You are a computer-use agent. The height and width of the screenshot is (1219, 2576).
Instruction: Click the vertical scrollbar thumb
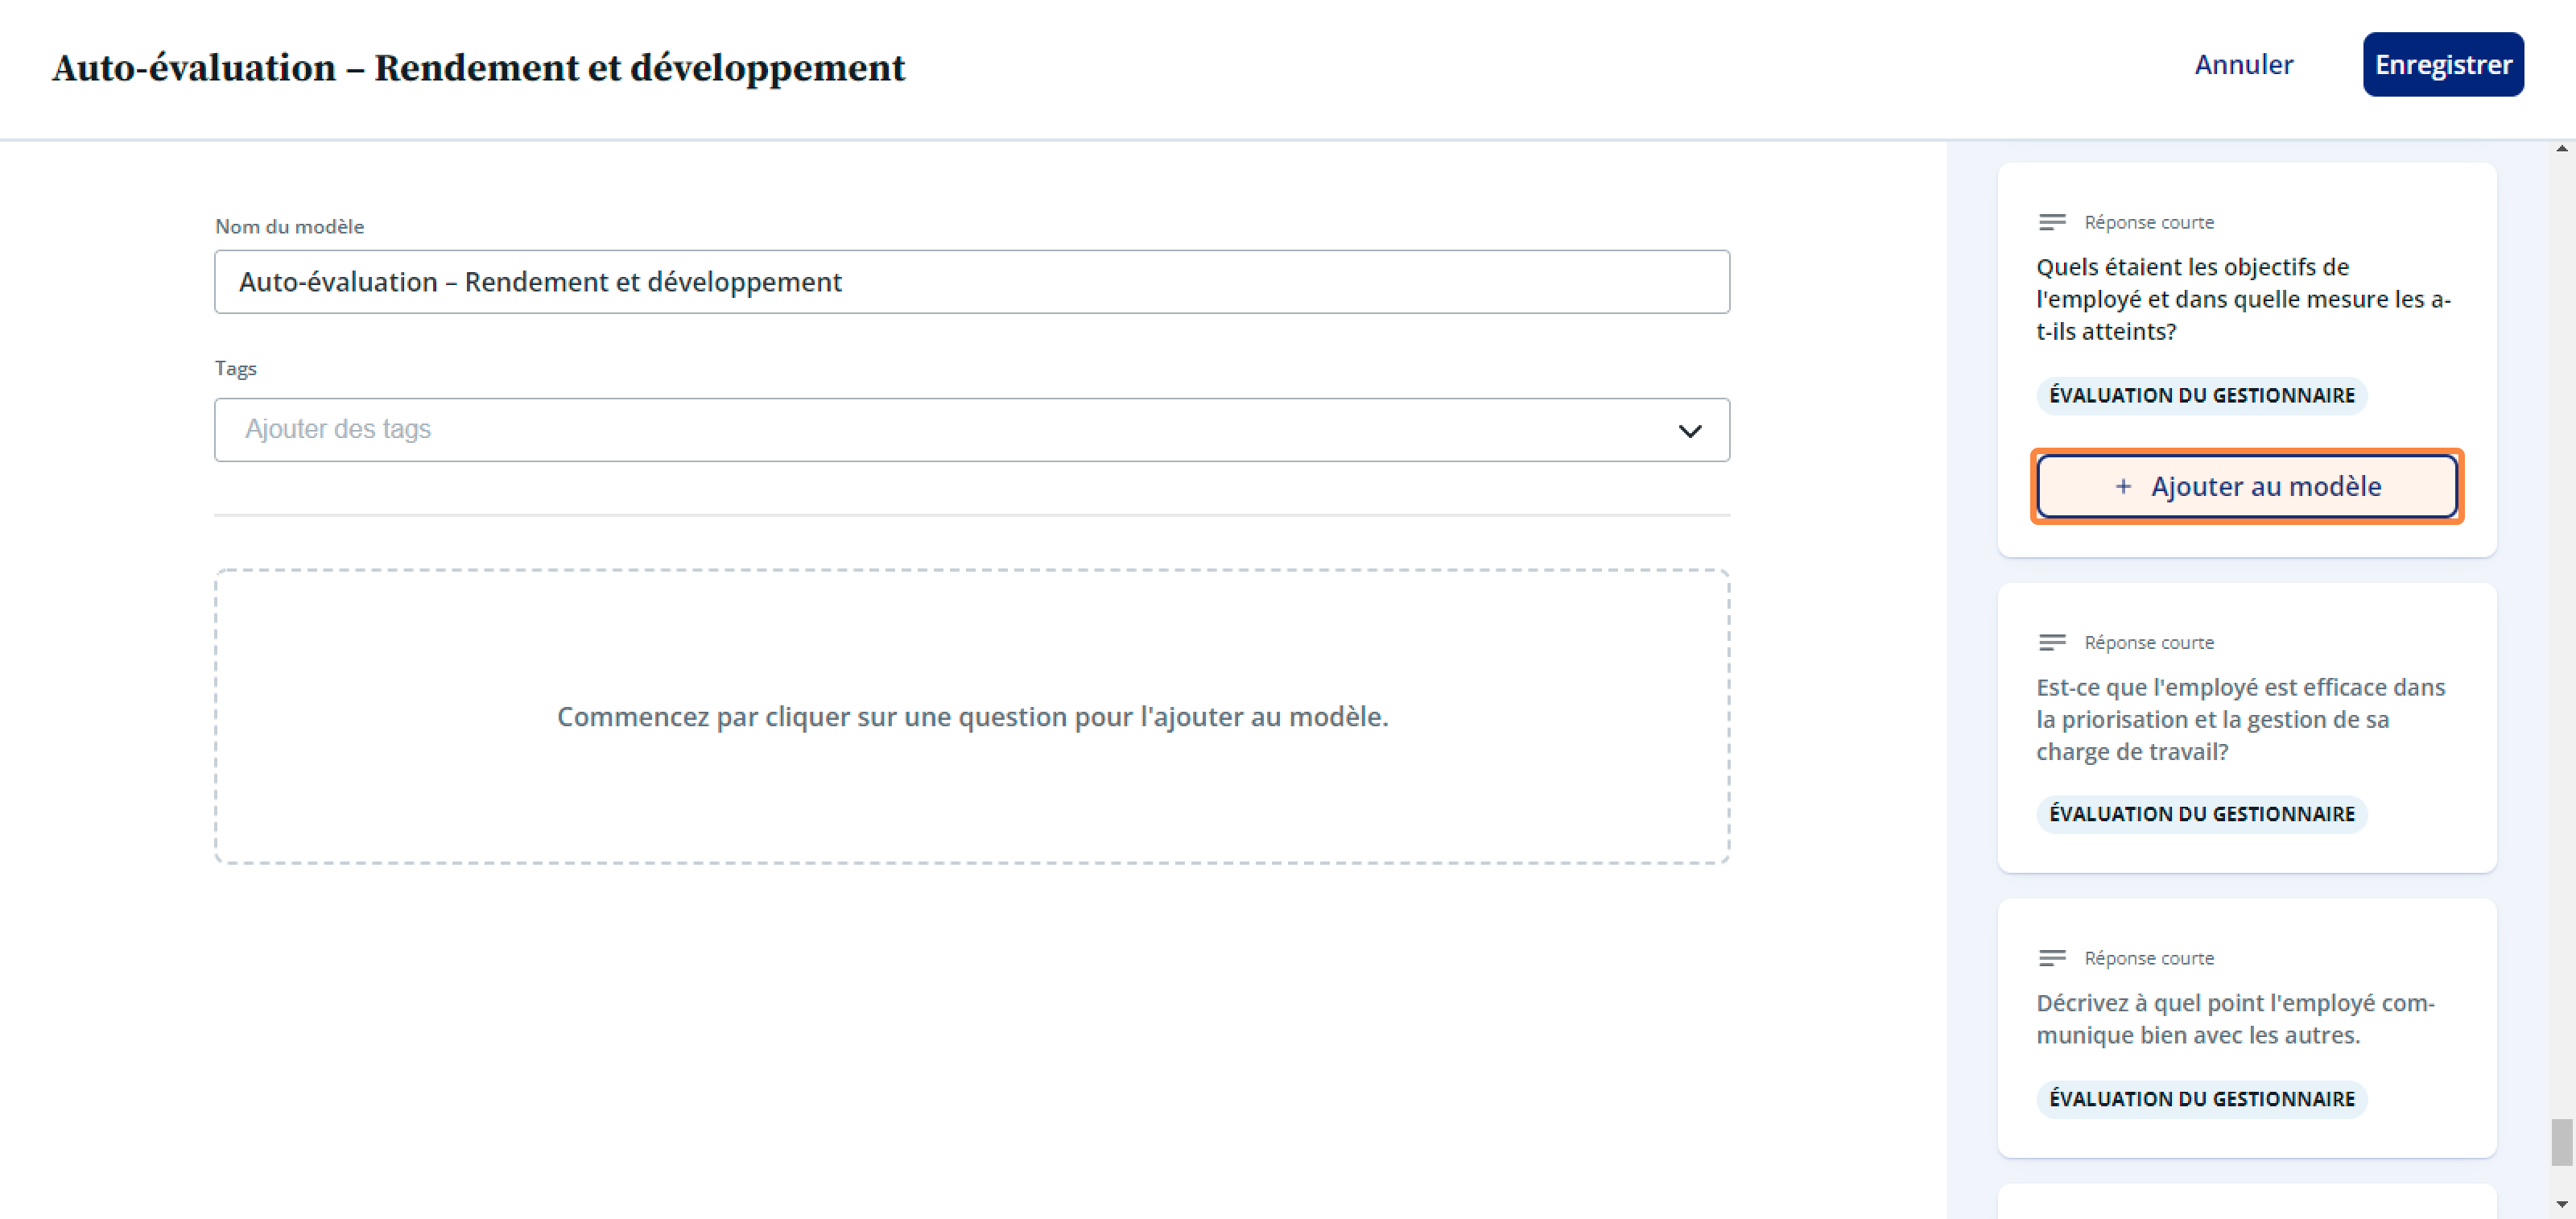point(2561,1142)
